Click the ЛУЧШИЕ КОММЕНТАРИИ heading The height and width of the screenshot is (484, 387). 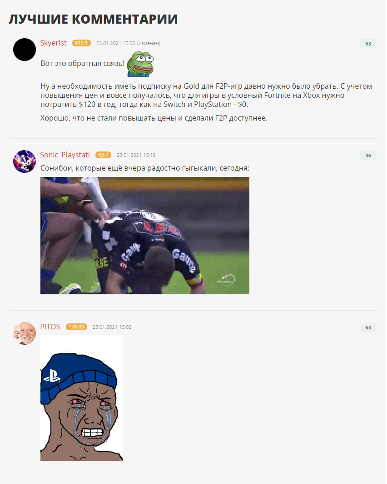(93, 19)
